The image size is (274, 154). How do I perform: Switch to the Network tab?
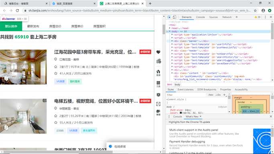click(x=227, y=17)
